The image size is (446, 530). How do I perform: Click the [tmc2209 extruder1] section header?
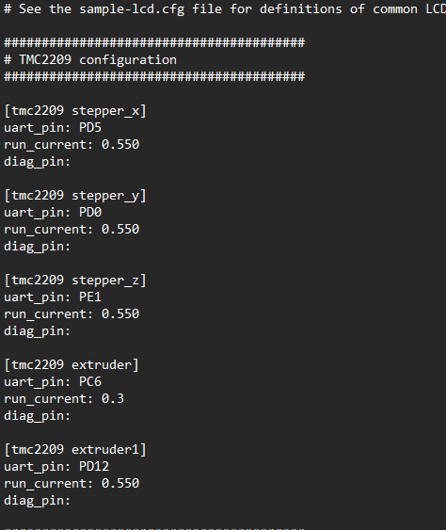[75, 450]
